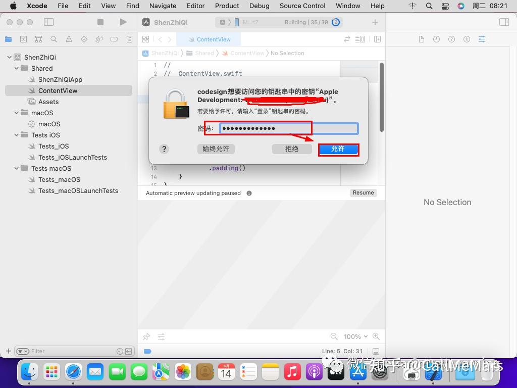Click the Library plus button in toolbar
517x388 pixels.
375,22
